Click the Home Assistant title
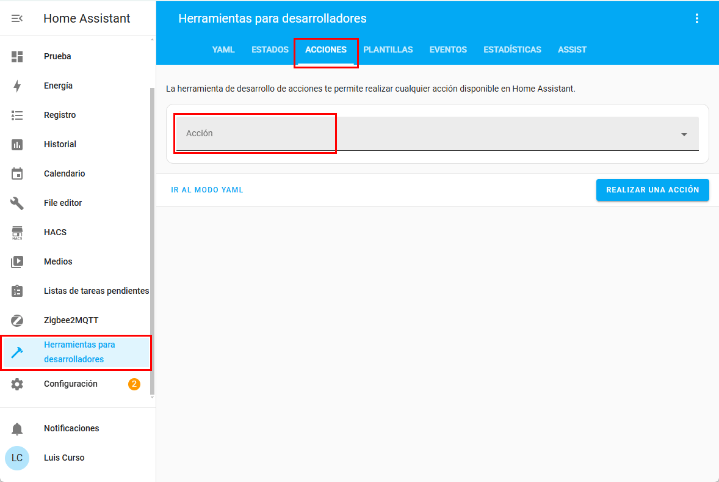Viewport: 719px width, 482px height. (x=87, y=18)
